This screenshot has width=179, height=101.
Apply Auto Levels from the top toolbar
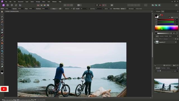(38, 5)
